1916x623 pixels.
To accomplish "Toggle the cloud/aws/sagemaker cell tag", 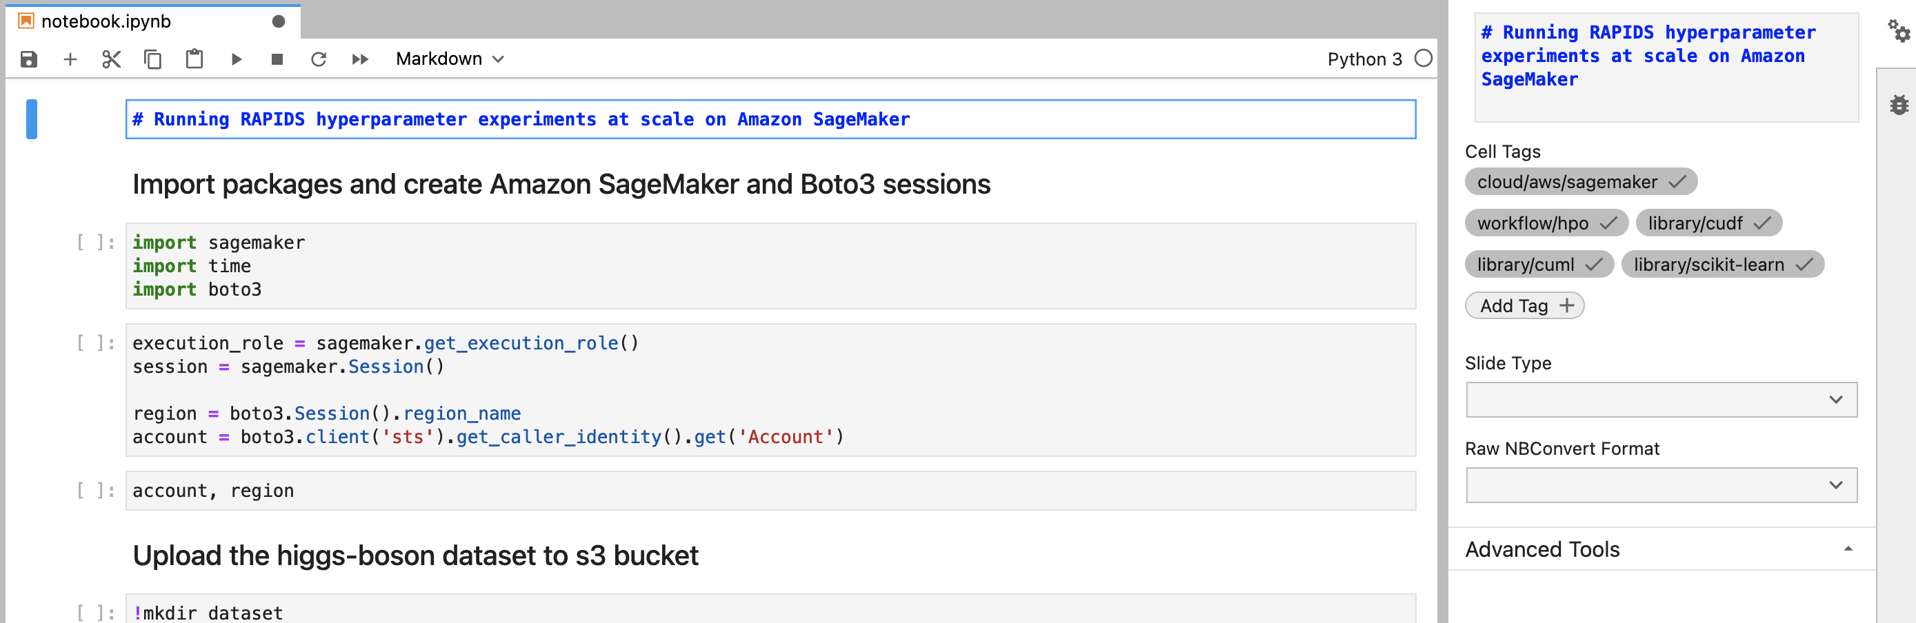I will pyautogui.click(x=1580, y=182).
